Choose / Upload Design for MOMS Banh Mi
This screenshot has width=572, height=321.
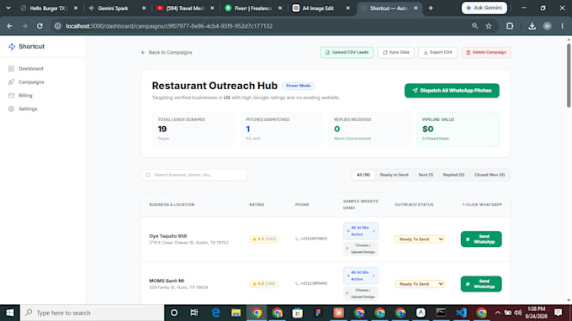(360, 293)
